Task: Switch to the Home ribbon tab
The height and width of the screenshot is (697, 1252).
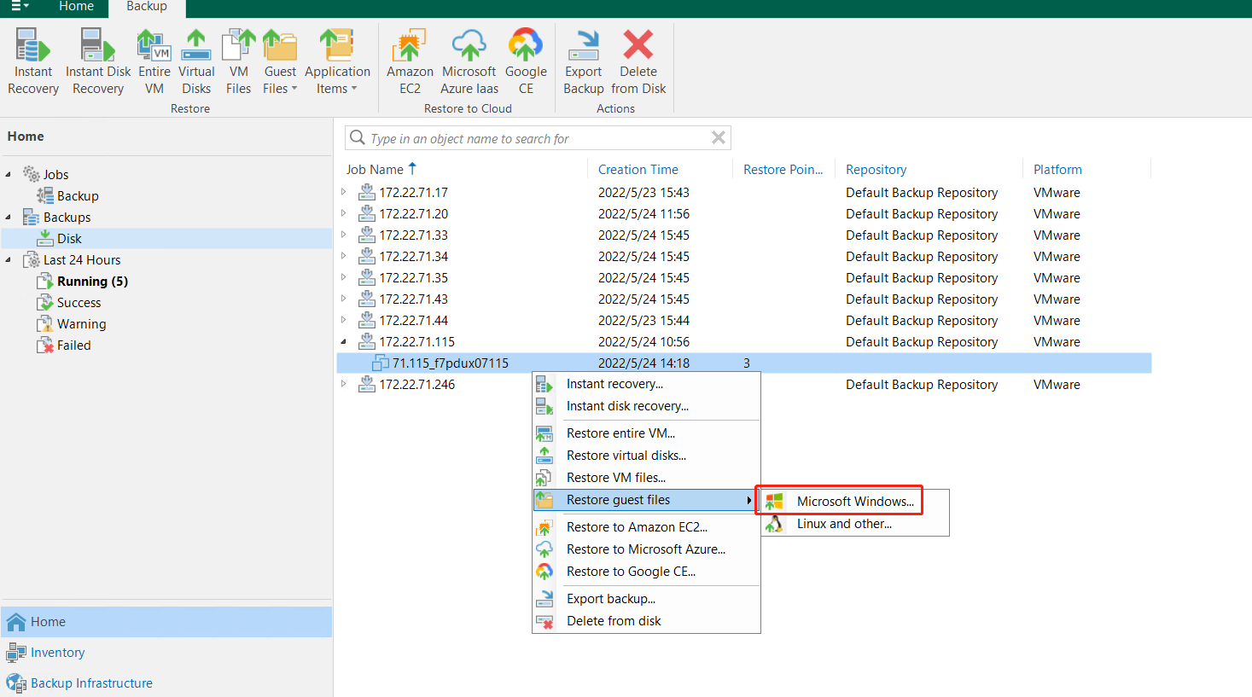Action: 76,7
